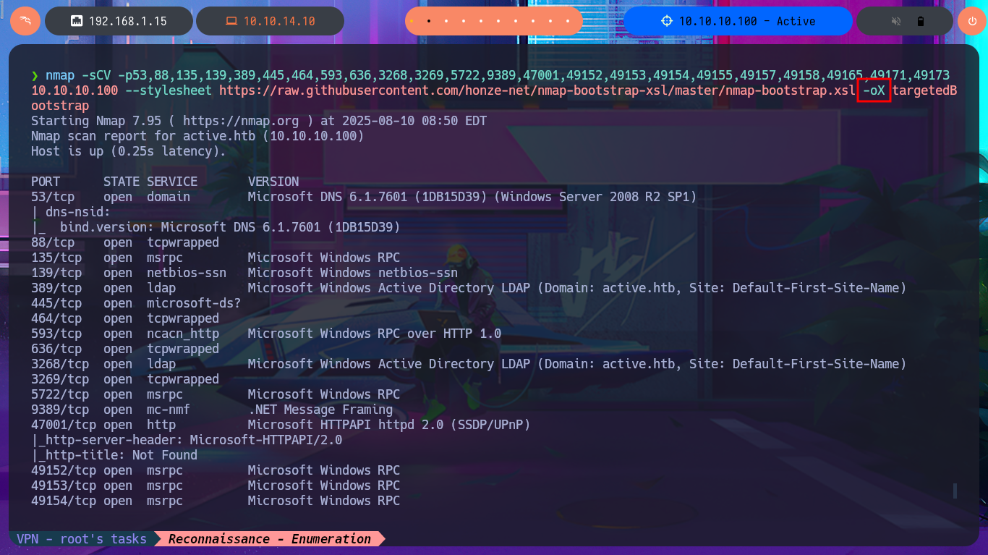Click the 88/tcp port entry
This screenshot has height=555, width=988.
click(x=53, y=242)
